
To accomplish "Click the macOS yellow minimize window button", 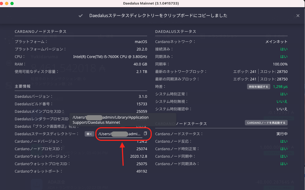I will coord(7,3).
